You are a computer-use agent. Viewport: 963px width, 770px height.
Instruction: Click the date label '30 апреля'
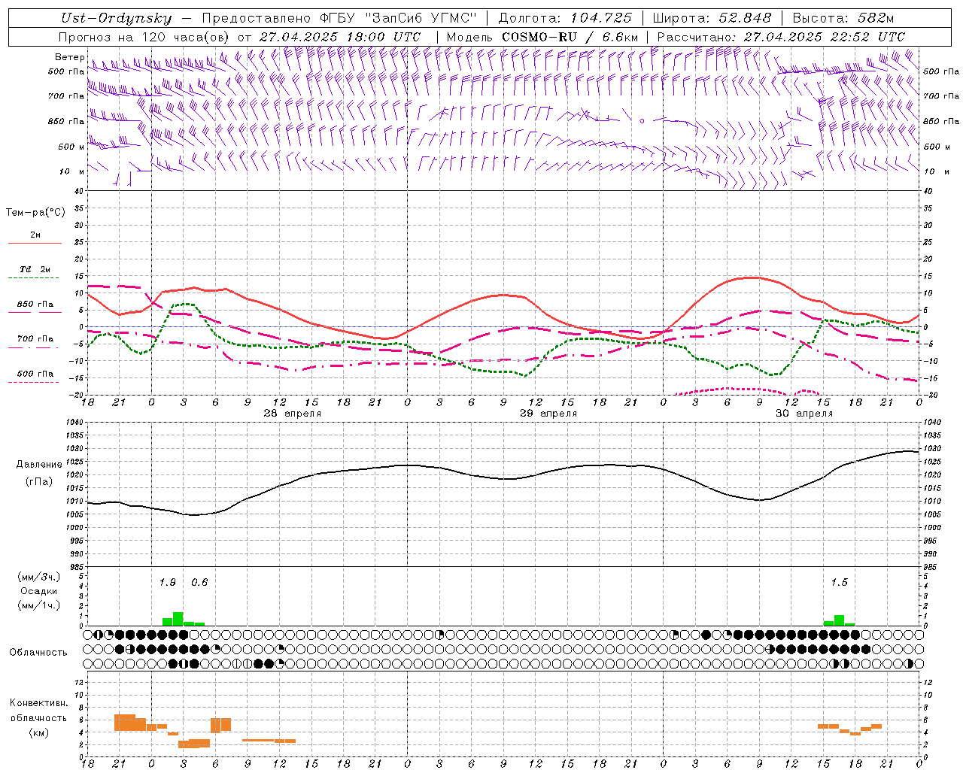(804, 414)
